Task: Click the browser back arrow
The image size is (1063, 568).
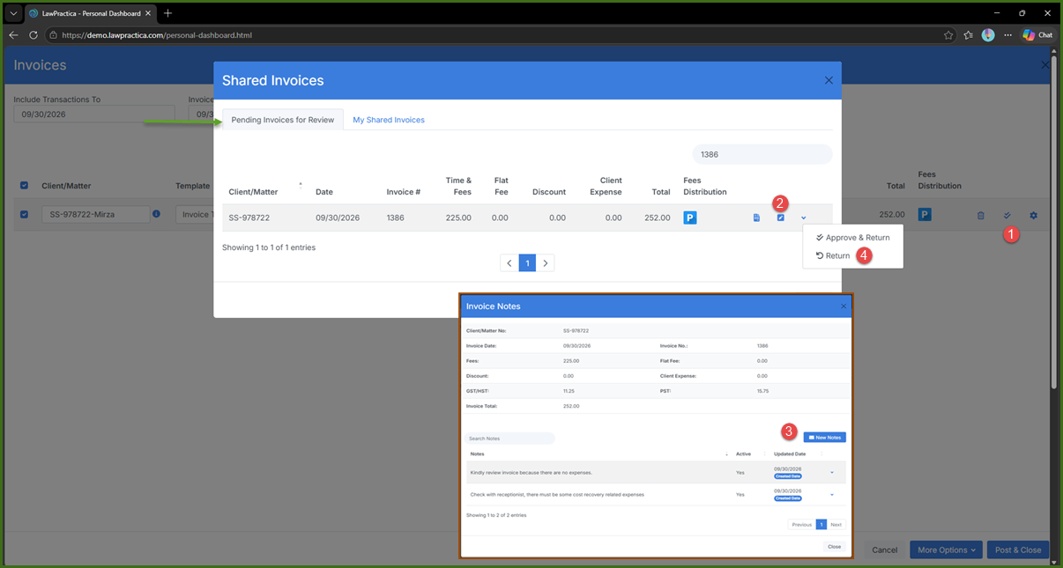Action: [13, 35]
